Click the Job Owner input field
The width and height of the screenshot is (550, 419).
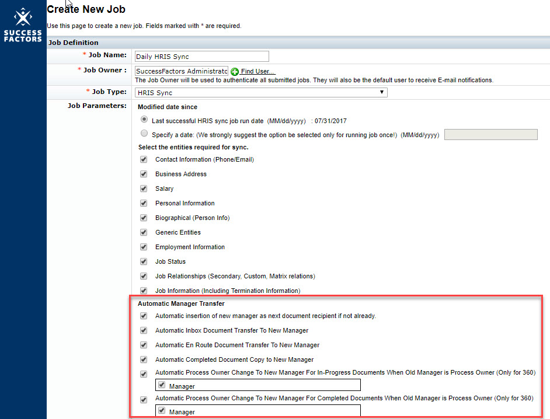tap(182, 71)
